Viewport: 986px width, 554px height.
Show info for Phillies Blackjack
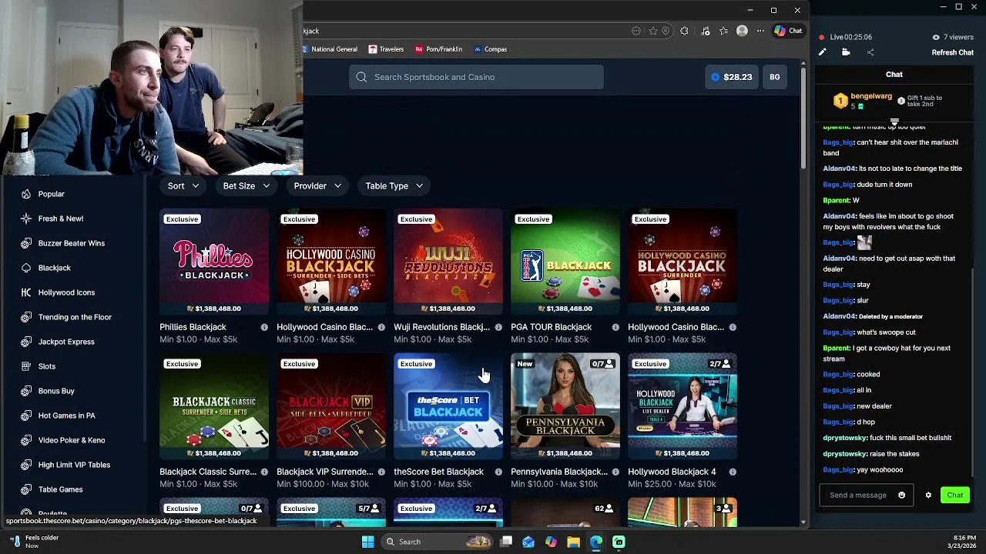pyautogui.click(x=264, y=327)
